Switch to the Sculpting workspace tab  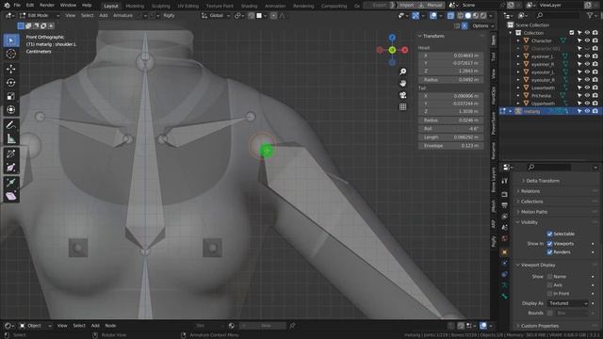click(x=161, y=6)
